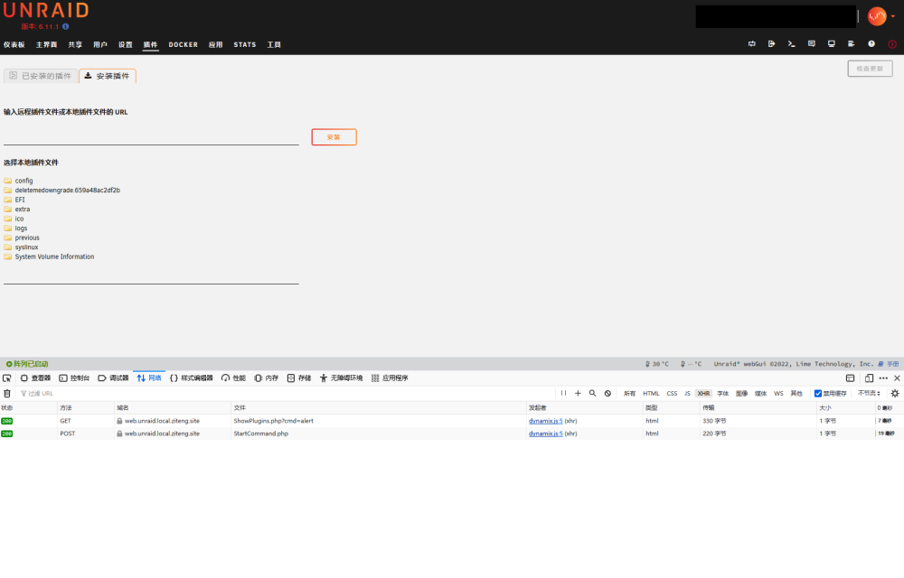Click the Unraid version info icon
Image resolution: width=904 pixels, height=578 pixels.
[x=66, y=26]
